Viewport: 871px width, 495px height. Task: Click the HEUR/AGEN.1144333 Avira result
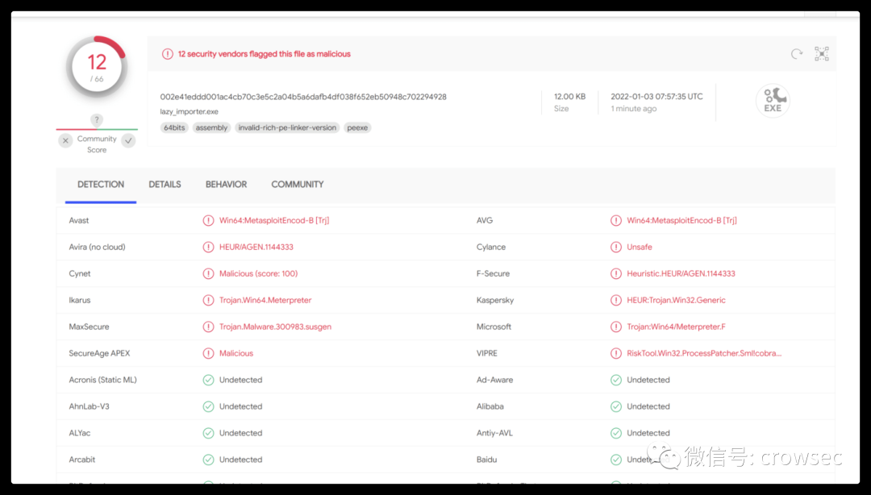(256, 247)
